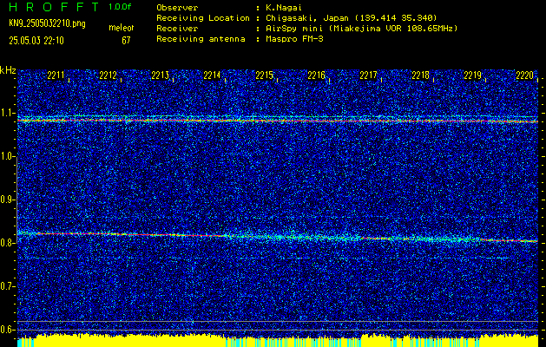
Task: Click the red carrier trace near 1.08 kHz
Action: tap(278, 121)
